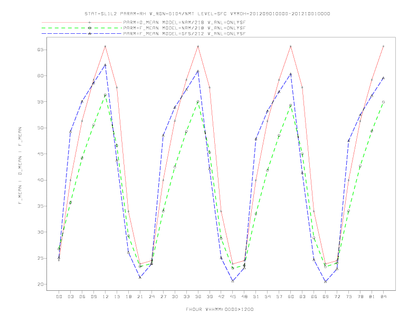Click x-axis tick label 54
This screenshot has height=323, width=418.
pos(268,297)
